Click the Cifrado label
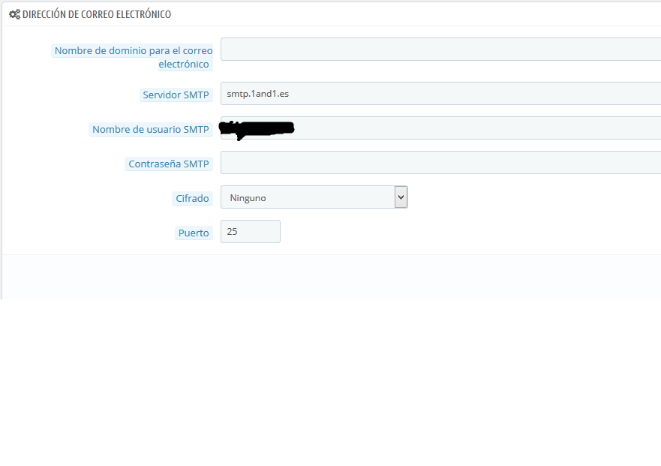Image resolution: width=661 pixels, height=466 pixels. [x=192, y=199]
